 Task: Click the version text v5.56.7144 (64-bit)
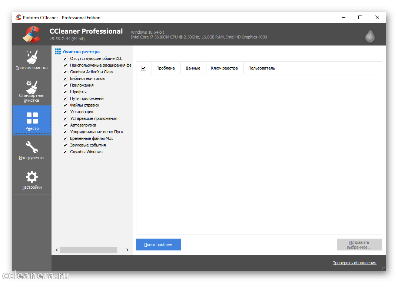click(x=67, y=39)
